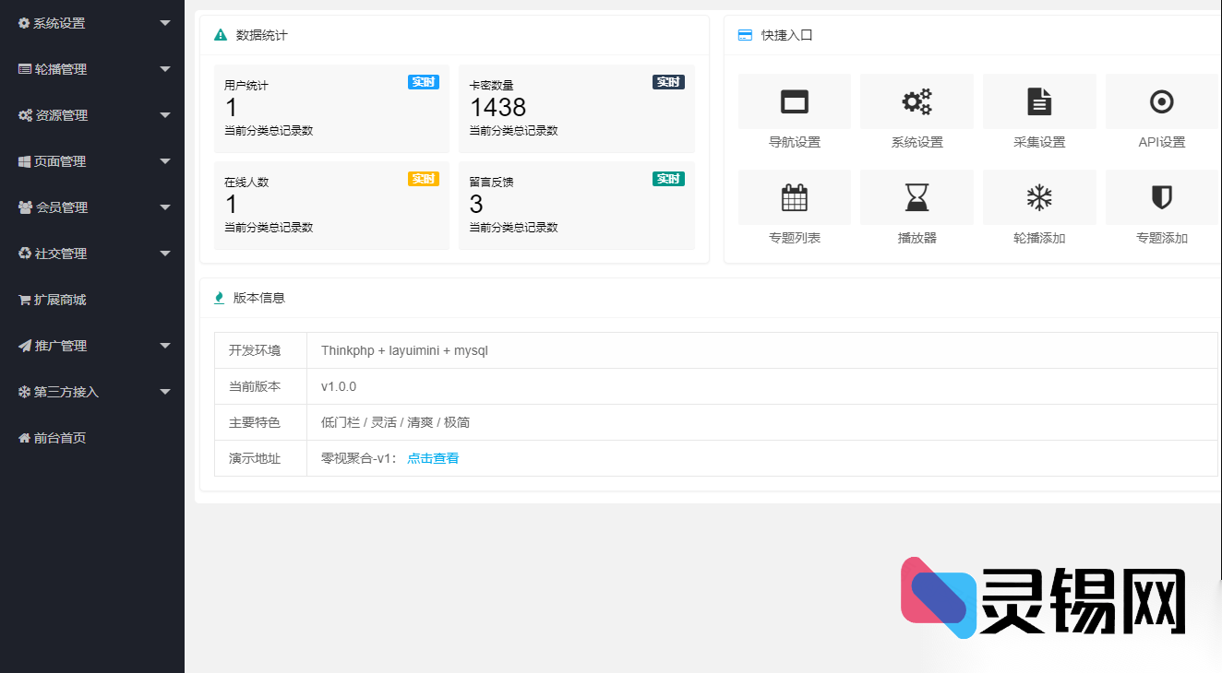Open 采集设置 document icon
The height and width of the screenshot is (673, 1222).
tap(1039, 101)
